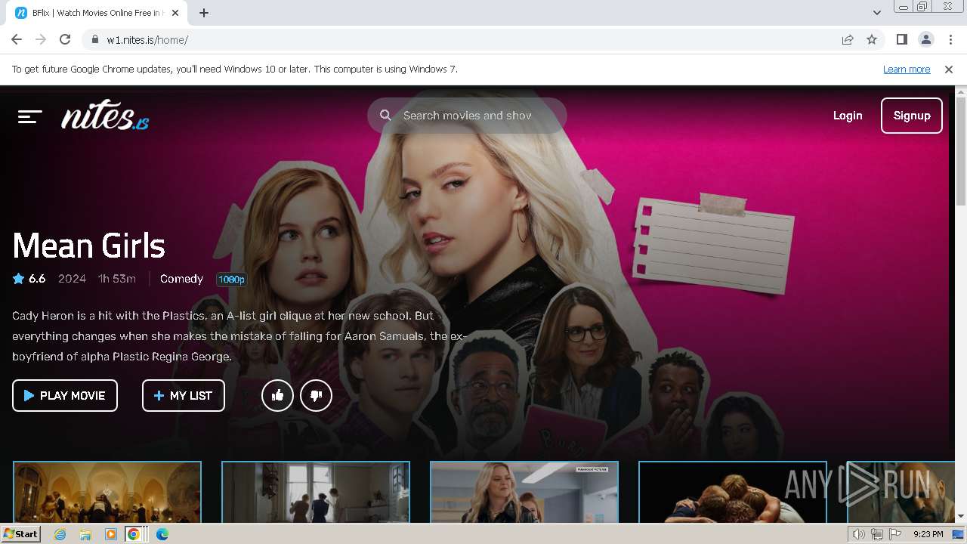Viewport: 967px width, 544px height.
Task: Click the address bar URL
Action: tap(147, 40)
